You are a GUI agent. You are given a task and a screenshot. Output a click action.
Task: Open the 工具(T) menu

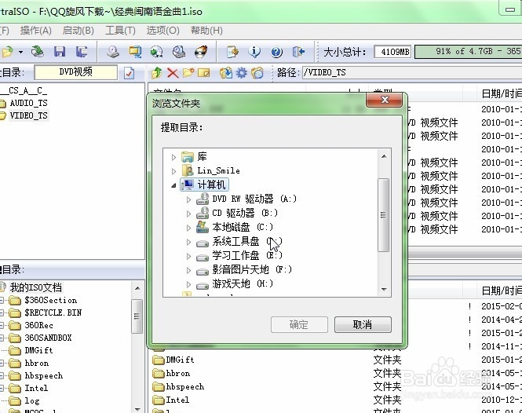120,31
